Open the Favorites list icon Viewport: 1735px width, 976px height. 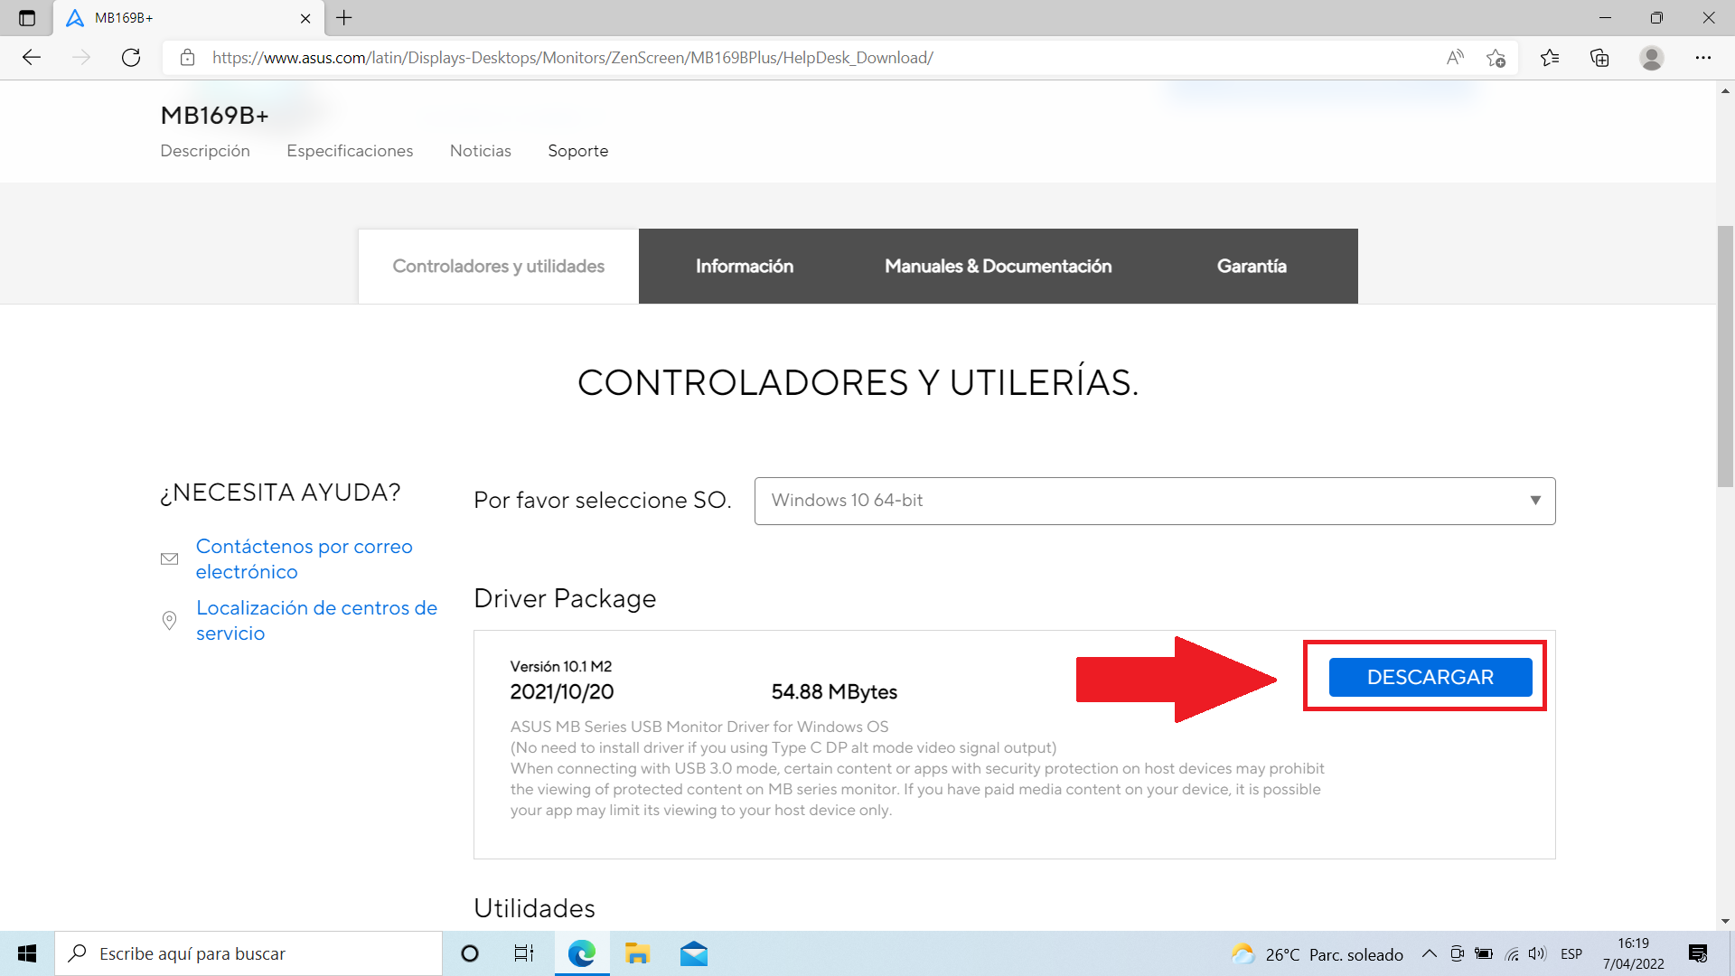pyautogui.click(x=1550, y=58)
